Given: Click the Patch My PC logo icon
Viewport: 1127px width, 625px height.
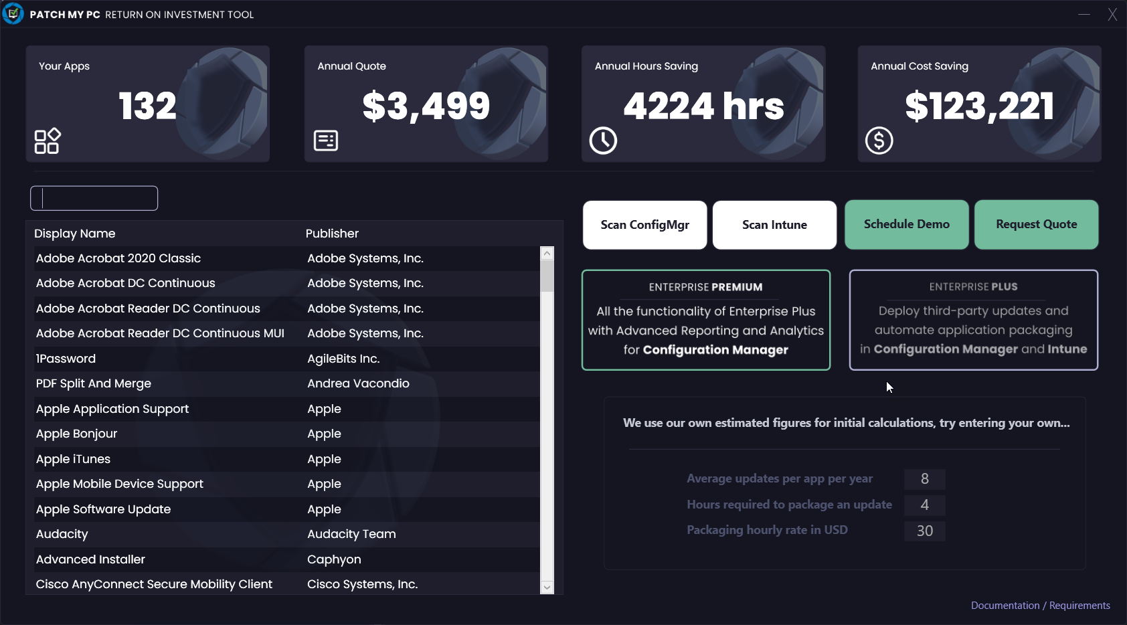Looking at the screenshot, I should [x=13, y=13].
